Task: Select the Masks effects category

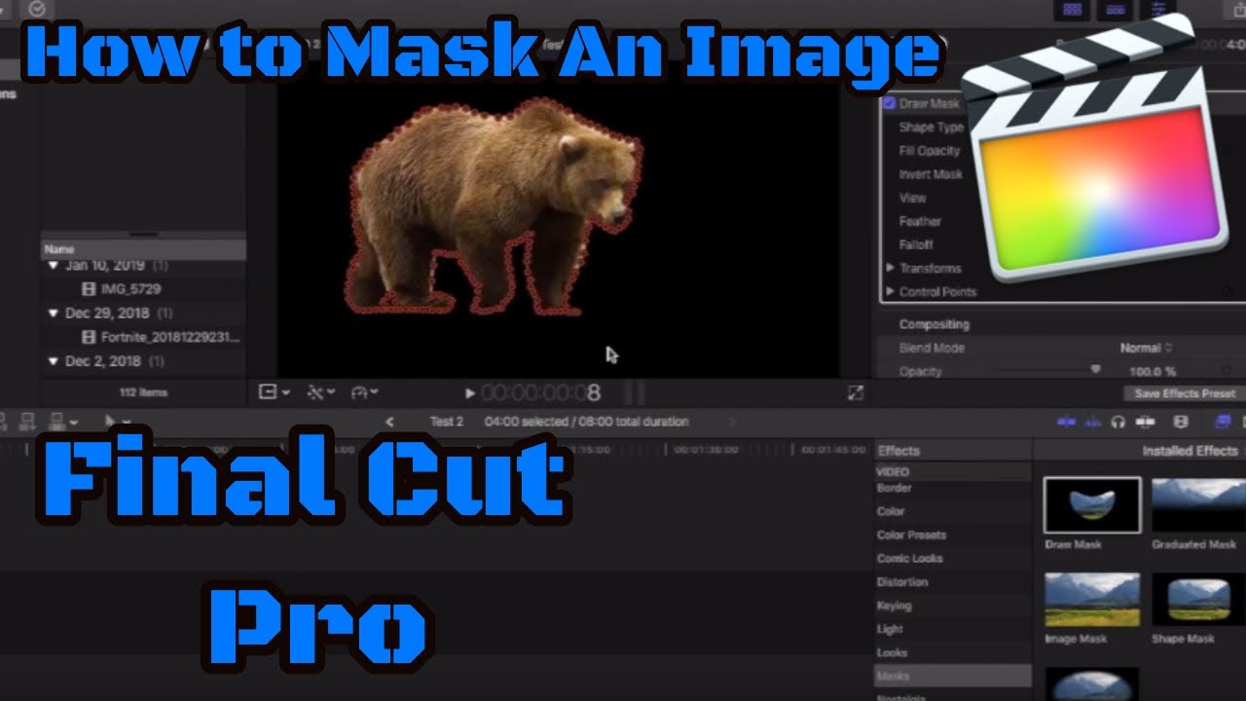Action: pos(952,676)
